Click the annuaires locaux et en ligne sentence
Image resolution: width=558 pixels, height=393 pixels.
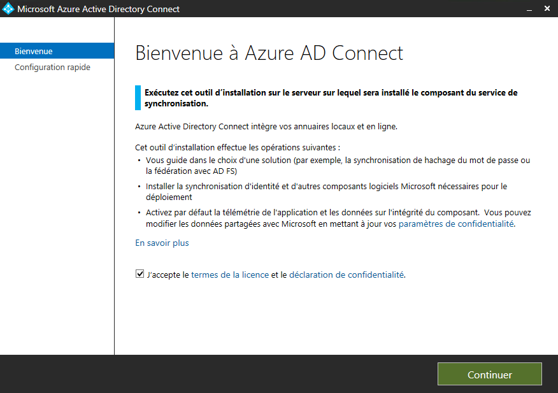point(266,127)
